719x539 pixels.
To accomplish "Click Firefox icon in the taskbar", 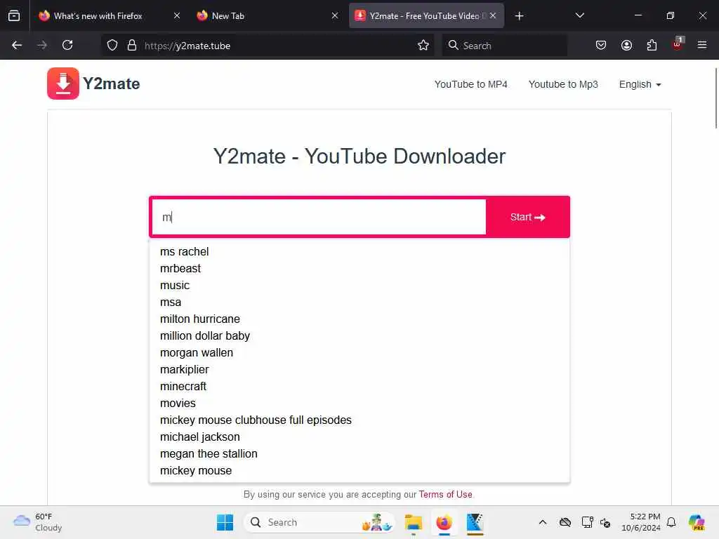I will point(444,522).
